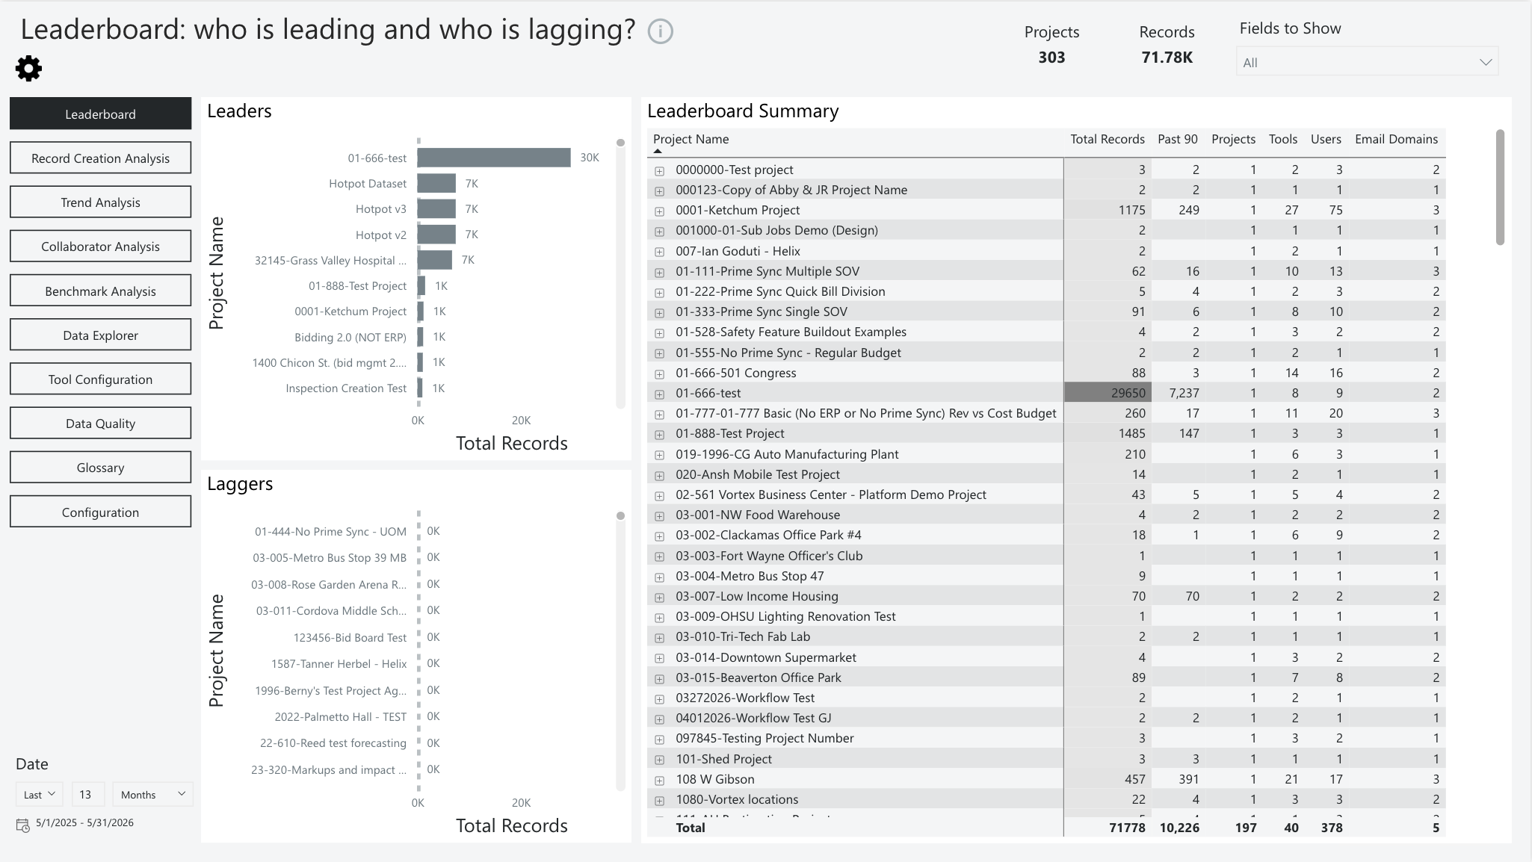Go to Record Creation Analysis page
The image size is (1532, 862).
100,158
